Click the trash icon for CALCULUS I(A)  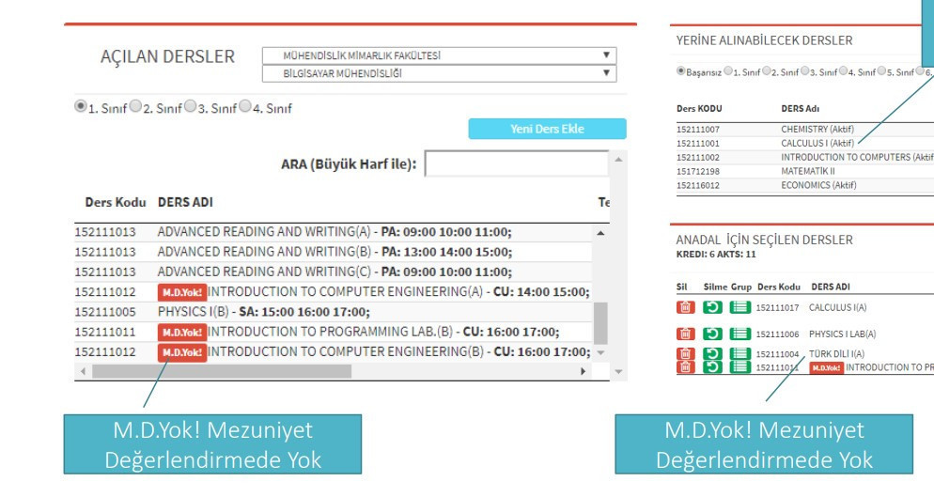(685, 307)
